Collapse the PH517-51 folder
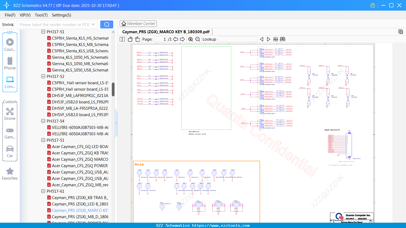Screen dimensions: 406x228 click(x=43, y=140)
